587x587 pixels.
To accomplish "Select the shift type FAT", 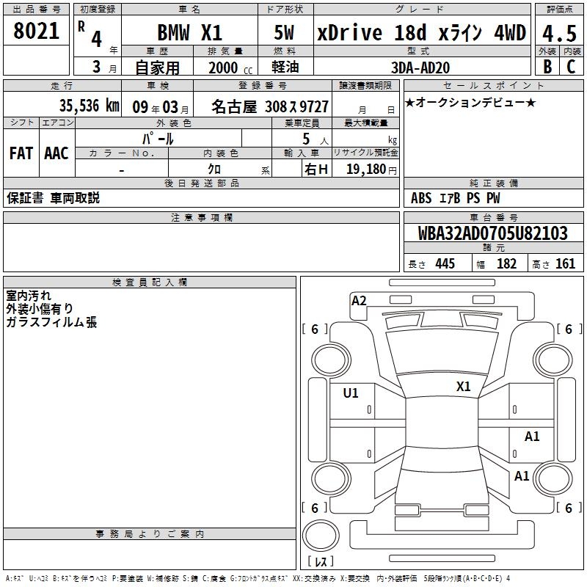I will coord(21,153).
